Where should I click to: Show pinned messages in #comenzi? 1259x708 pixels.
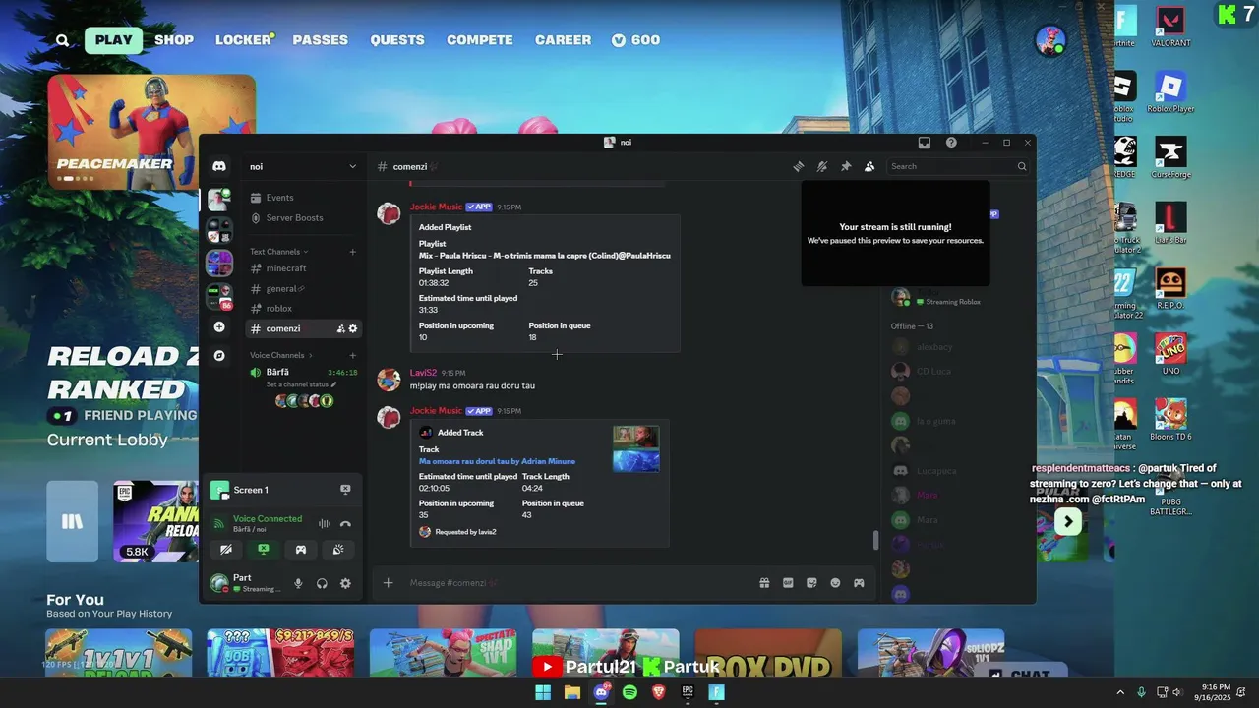click(x=846, y=166)
